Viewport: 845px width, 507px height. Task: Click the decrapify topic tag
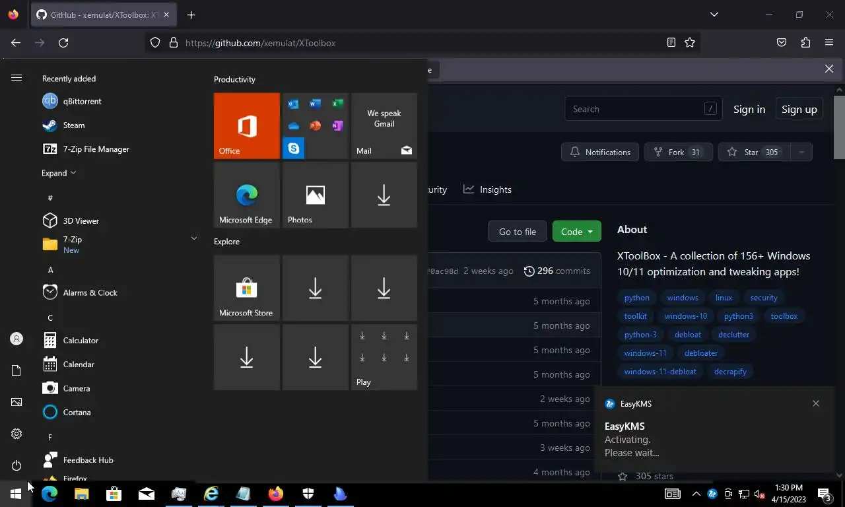pyautogui.click(x=730, y=372)
